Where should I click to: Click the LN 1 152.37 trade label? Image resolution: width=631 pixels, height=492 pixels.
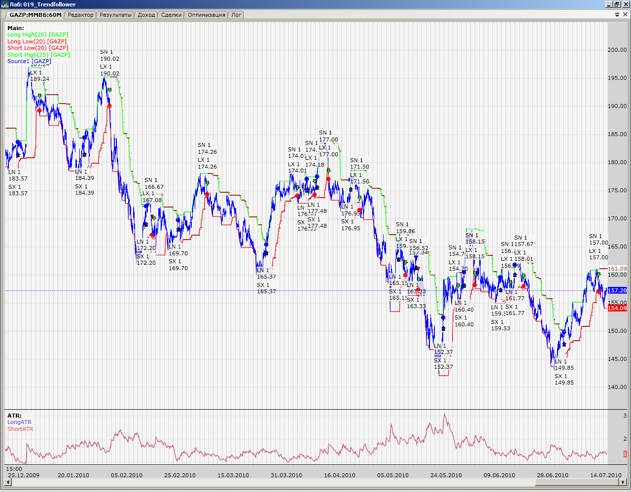click(443, 349)
